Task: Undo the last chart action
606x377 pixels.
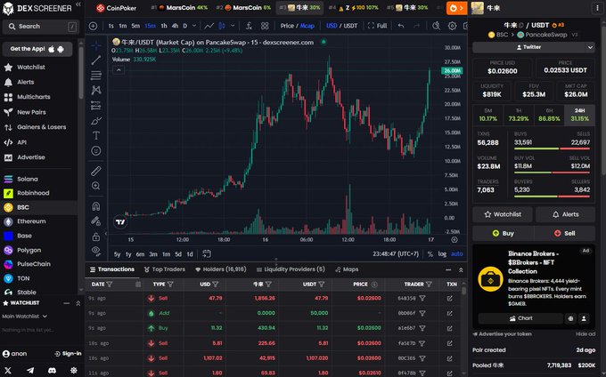Action: pyautogui.click(x=401, y=26)
